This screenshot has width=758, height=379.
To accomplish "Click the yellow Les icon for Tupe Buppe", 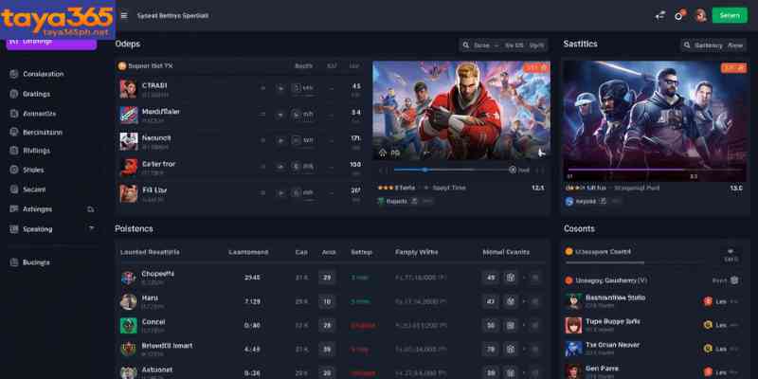I will click(x=708, y=325).
